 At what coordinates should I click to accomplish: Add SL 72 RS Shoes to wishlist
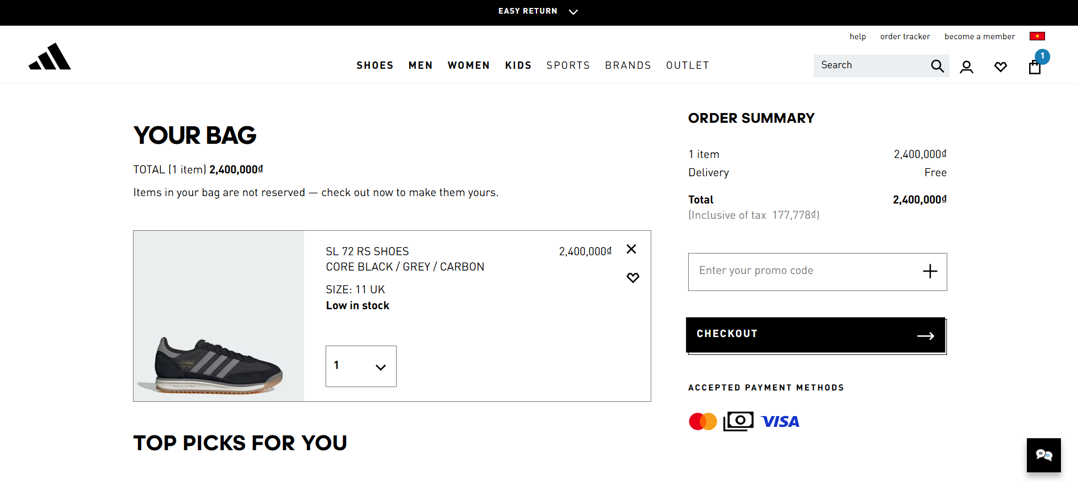[632, 277]
